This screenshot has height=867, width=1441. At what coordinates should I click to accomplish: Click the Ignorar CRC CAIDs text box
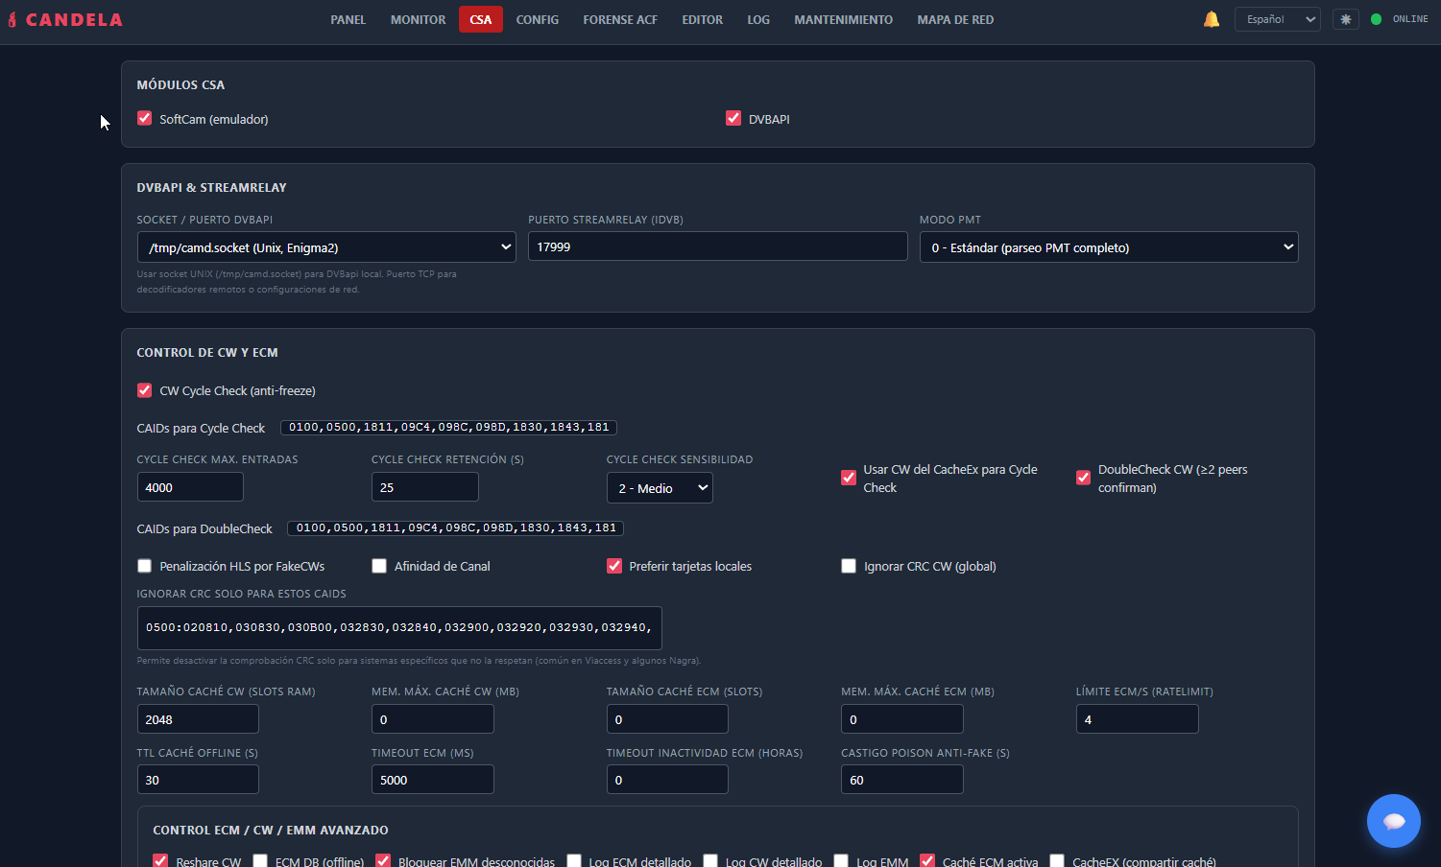(399, 628)
